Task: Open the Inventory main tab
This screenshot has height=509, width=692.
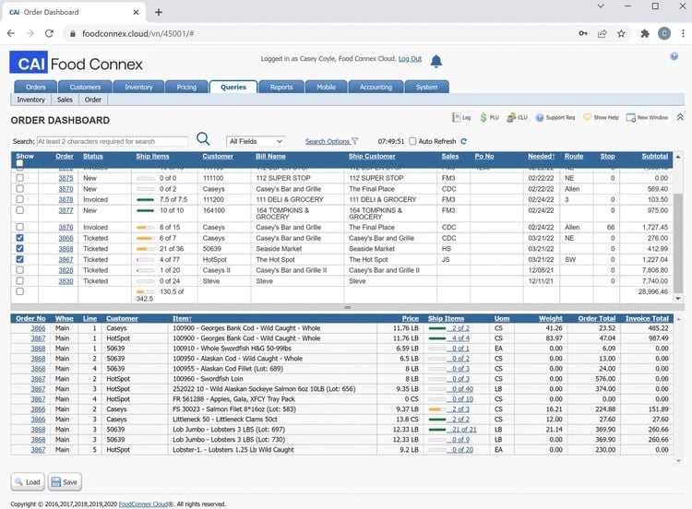Action: point(138,87)
